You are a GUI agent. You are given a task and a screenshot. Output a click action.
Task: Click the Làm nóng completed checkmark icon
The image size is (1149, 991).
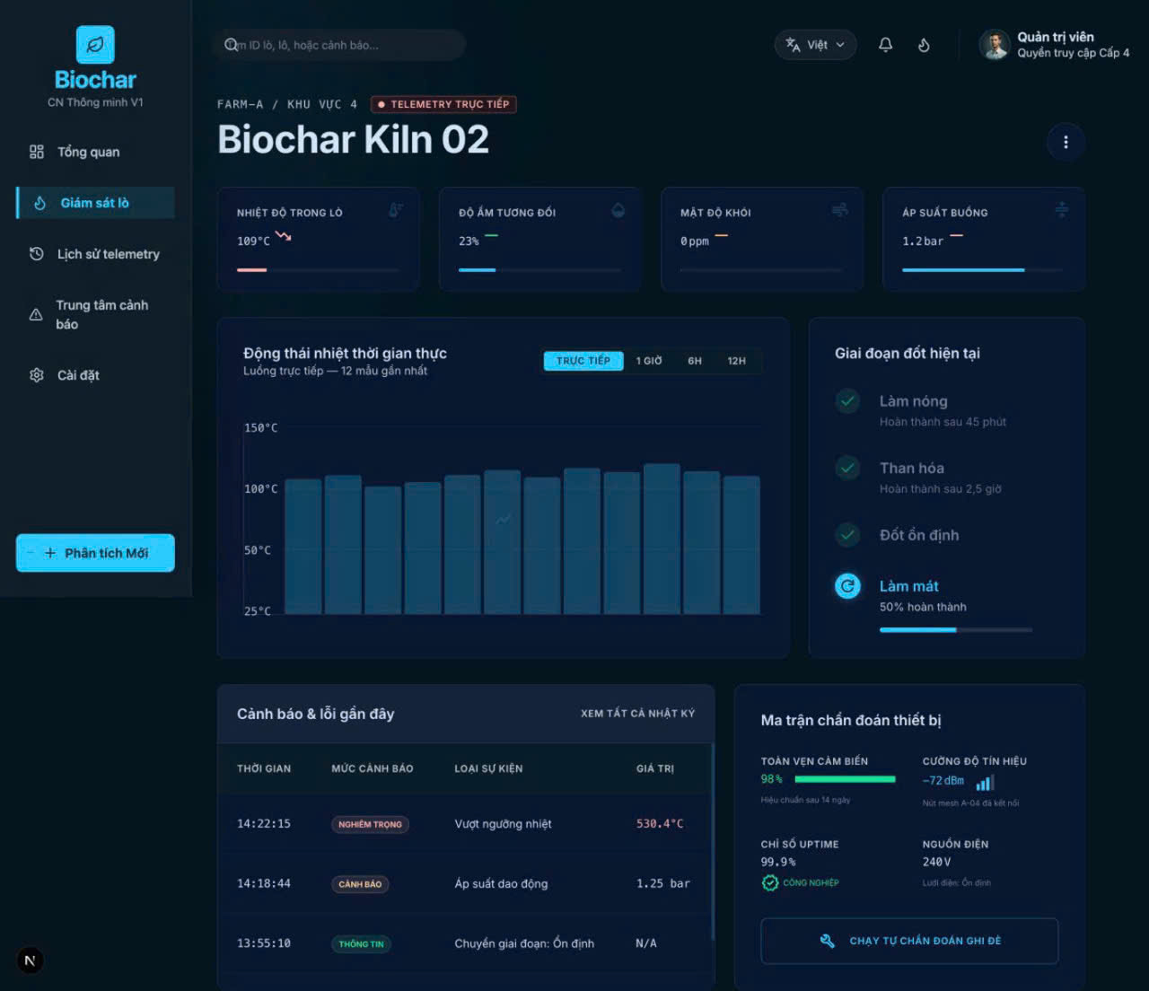(847, 401)
